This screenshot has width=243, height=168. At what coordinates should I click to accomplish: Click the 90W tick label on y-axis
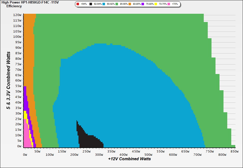[17, 48]
